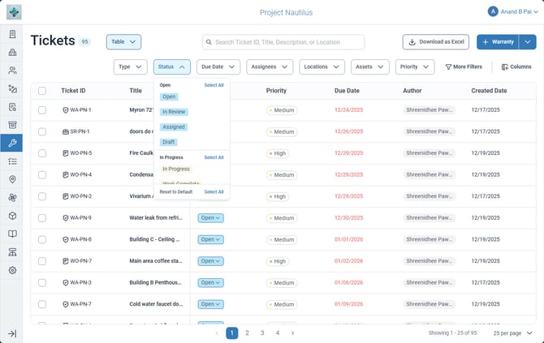Open the documents page icon in the sidebar
The height and width of the screenshot is (343, 544).
coord(12,34)
